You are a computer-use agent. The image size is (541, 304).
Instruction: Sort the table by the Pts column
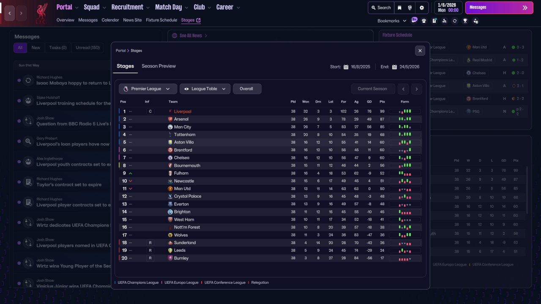click(382, 102)
